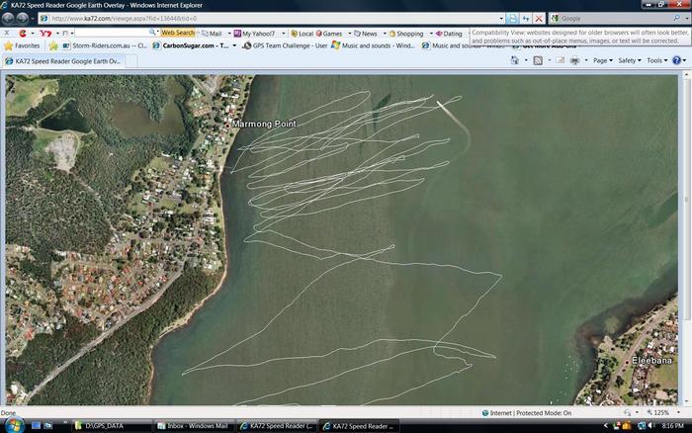Click the Print icon in command bar

574,60
